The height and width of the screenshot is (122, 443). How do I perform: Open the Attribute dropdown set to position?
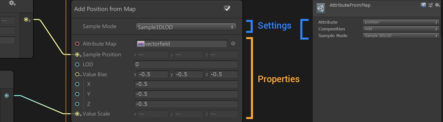[401, 22]
